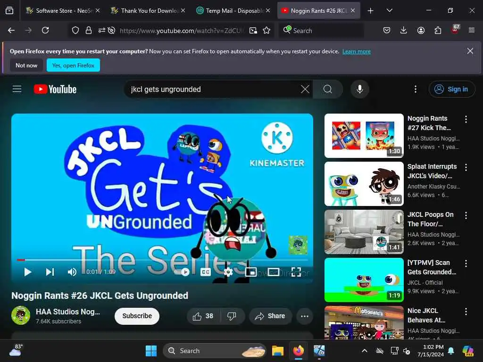This screenshot has width=483, height=362.
Task: Open the taskbar weather widget
Action: click(16, 350)
